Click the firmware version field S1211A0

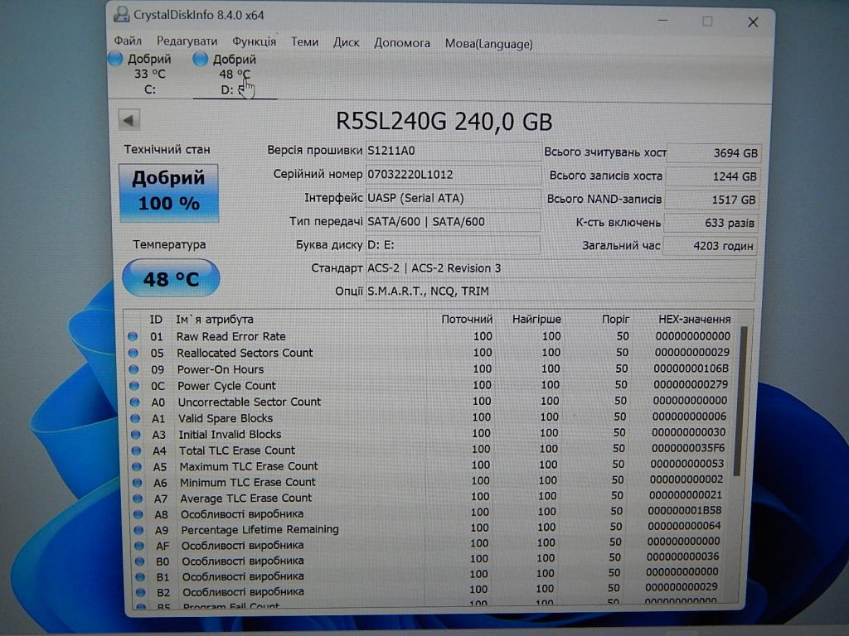[x=453, y=151]
